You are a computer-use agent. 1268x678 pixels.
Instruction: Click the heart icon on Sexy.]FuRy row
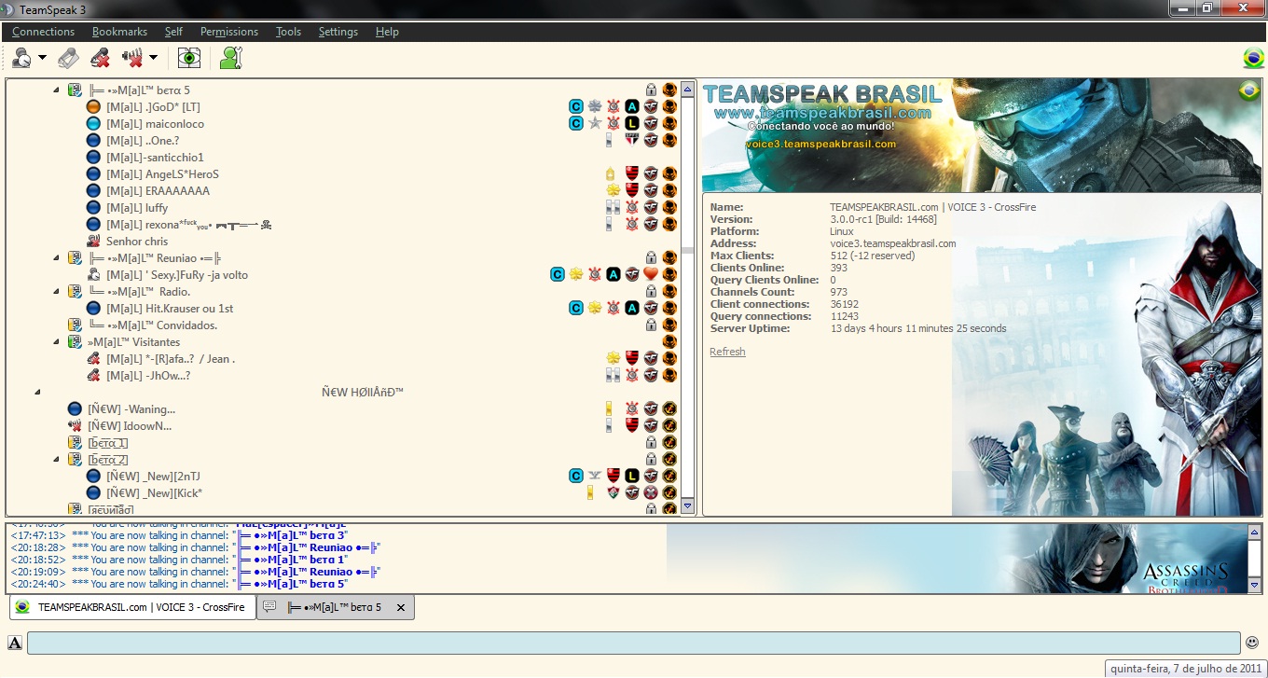(651, 275)
